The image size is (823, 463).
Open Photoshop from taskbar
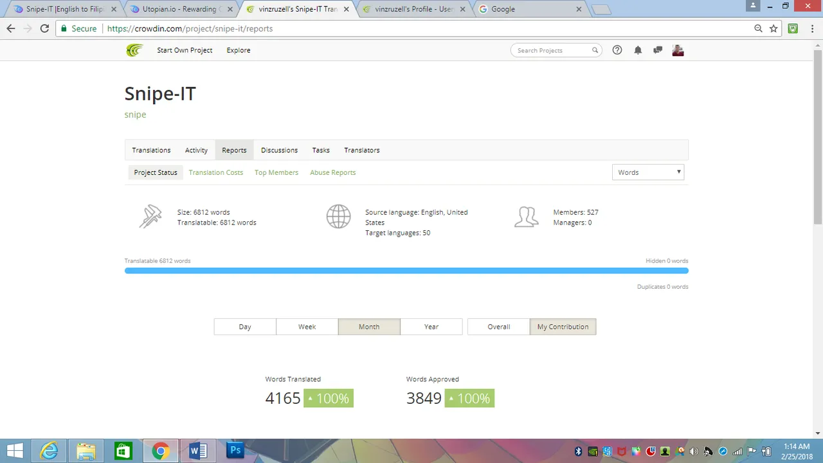click(x=235, y=451)
